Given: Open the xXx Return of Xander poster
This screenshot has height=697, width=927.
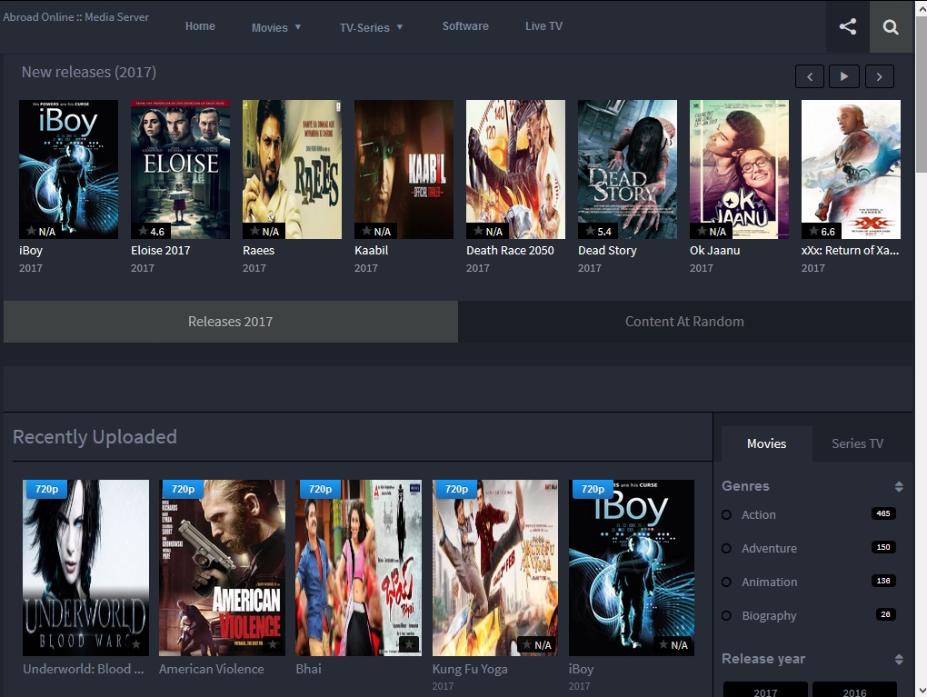Looking at the screenshot, I should 851,169.
